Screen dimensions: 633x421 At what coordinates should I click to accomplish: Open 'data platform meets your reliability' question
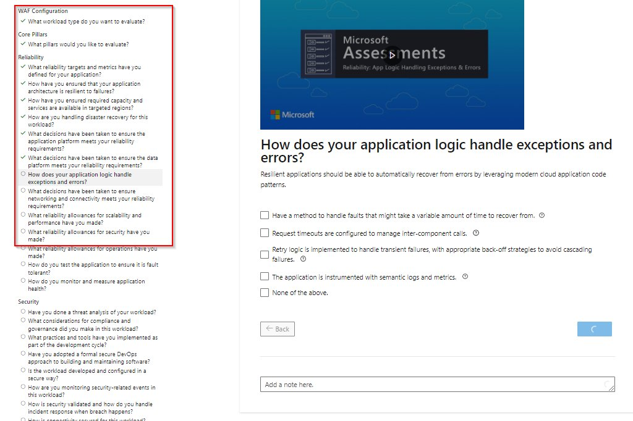click(x=93, y=162)
